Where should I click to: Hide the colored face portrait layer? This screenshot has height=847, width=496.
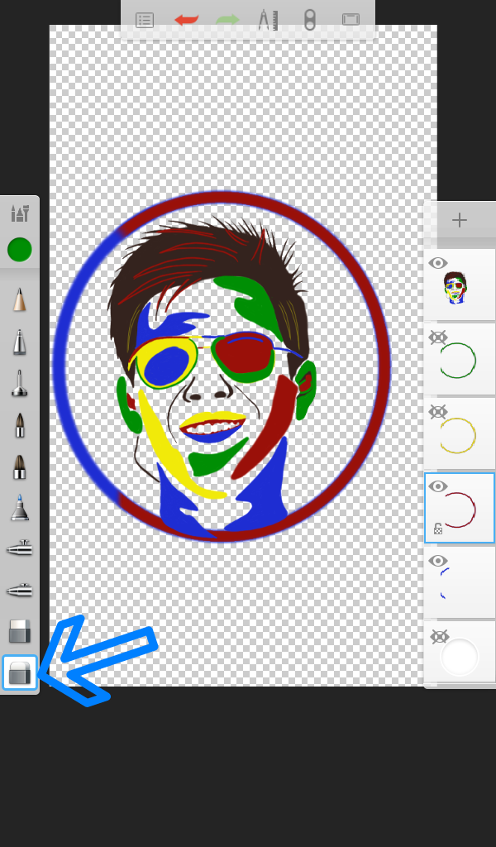pos(437,263)
